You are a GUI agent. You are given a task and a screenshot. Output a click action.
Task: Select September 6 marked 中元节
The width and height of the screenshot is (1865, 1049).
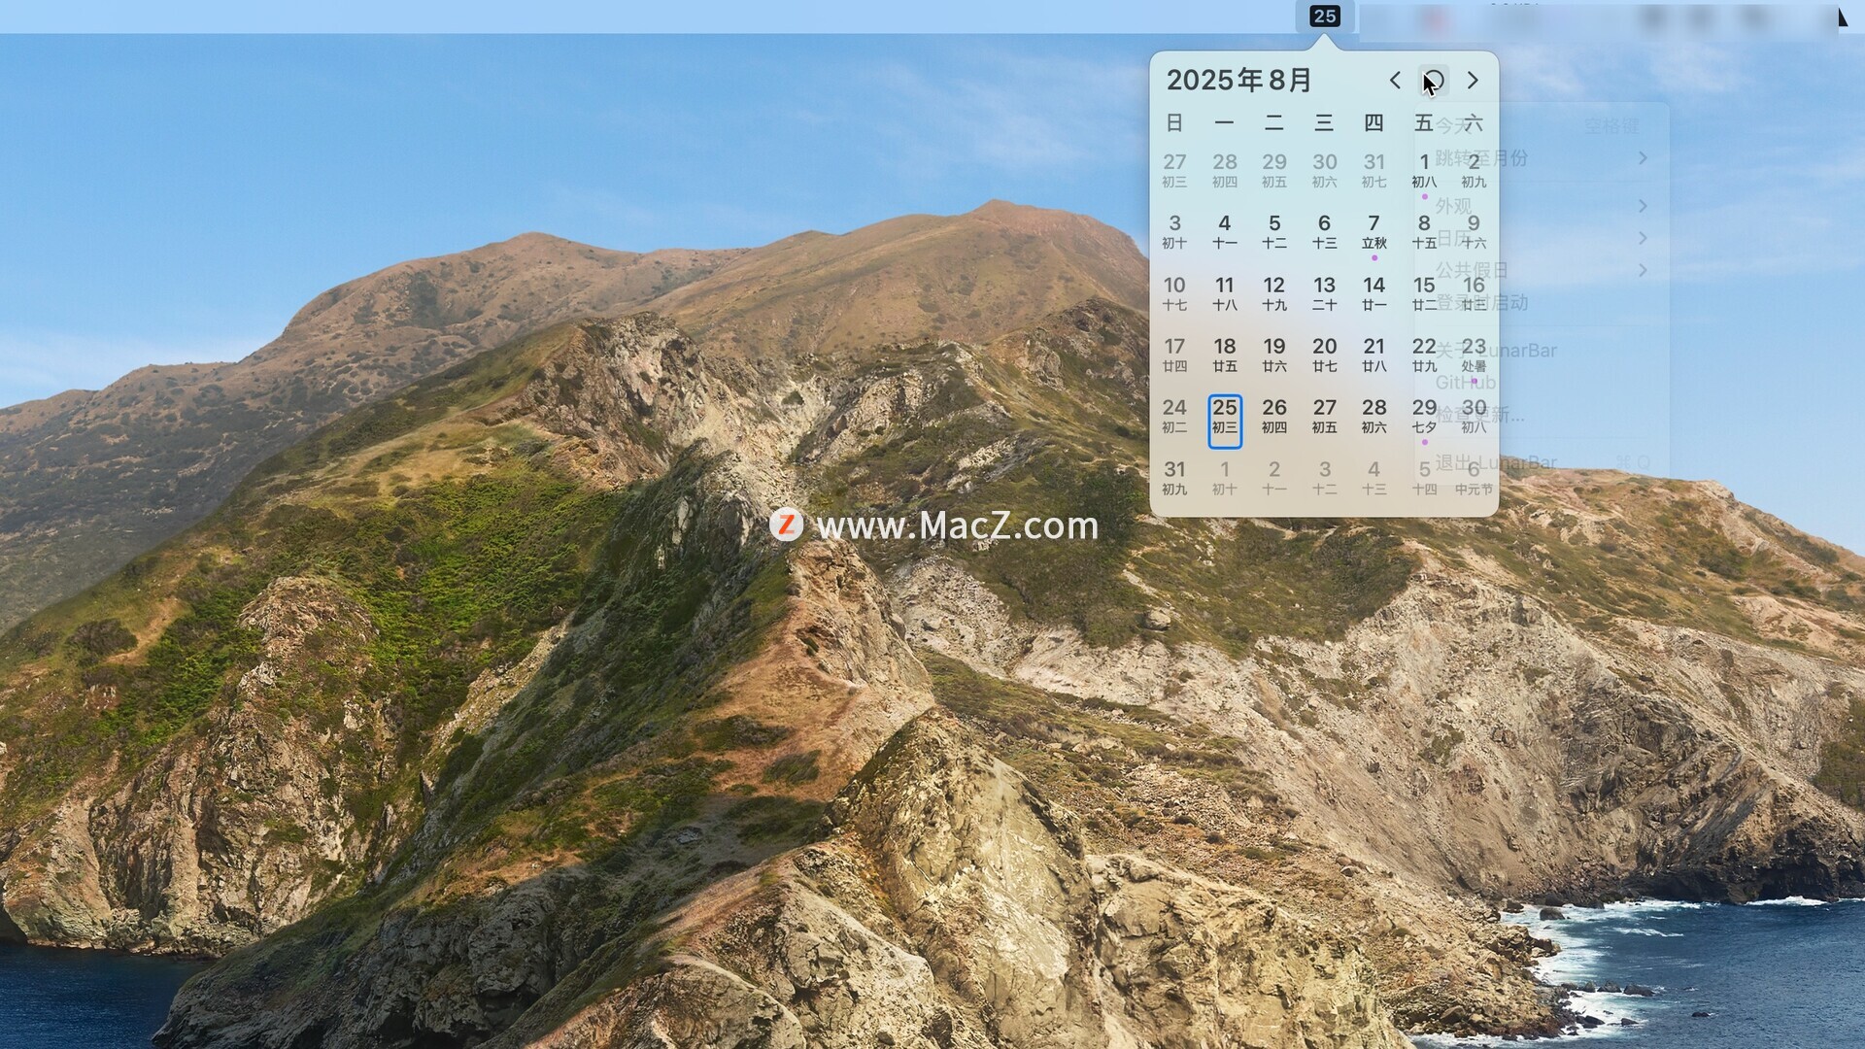[x=1474, y=479]
